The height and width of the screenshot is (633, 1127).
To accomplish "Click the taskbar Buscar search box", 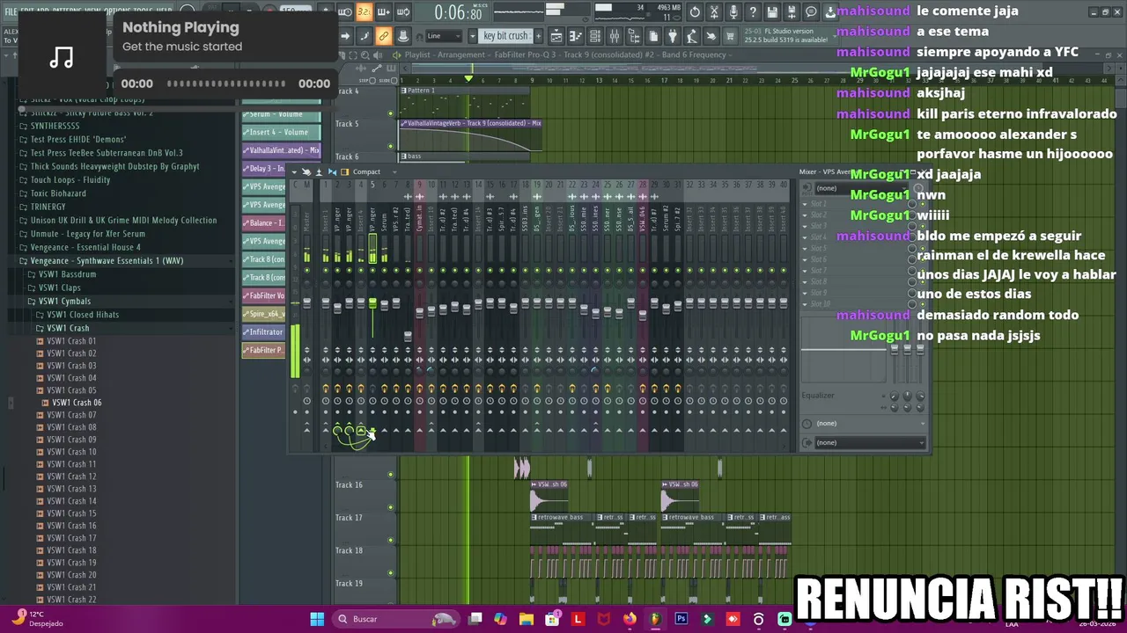I will tap(394, 619).
